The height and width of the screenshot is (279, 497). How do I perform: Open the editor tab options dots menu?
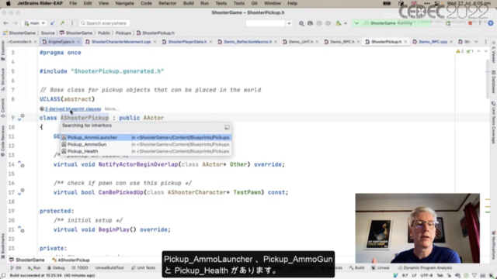coord(485,42)
